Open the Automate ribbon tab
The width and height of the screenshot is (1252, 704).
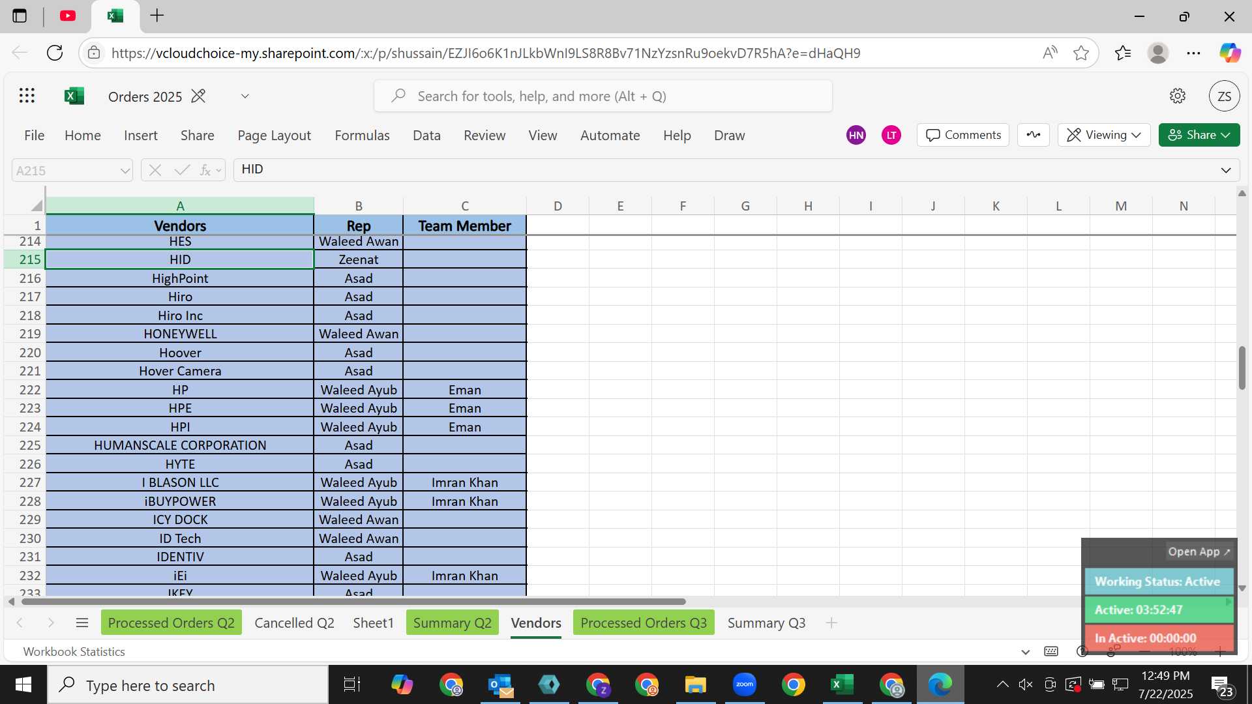pyautogui.click(x=610, y=135)
